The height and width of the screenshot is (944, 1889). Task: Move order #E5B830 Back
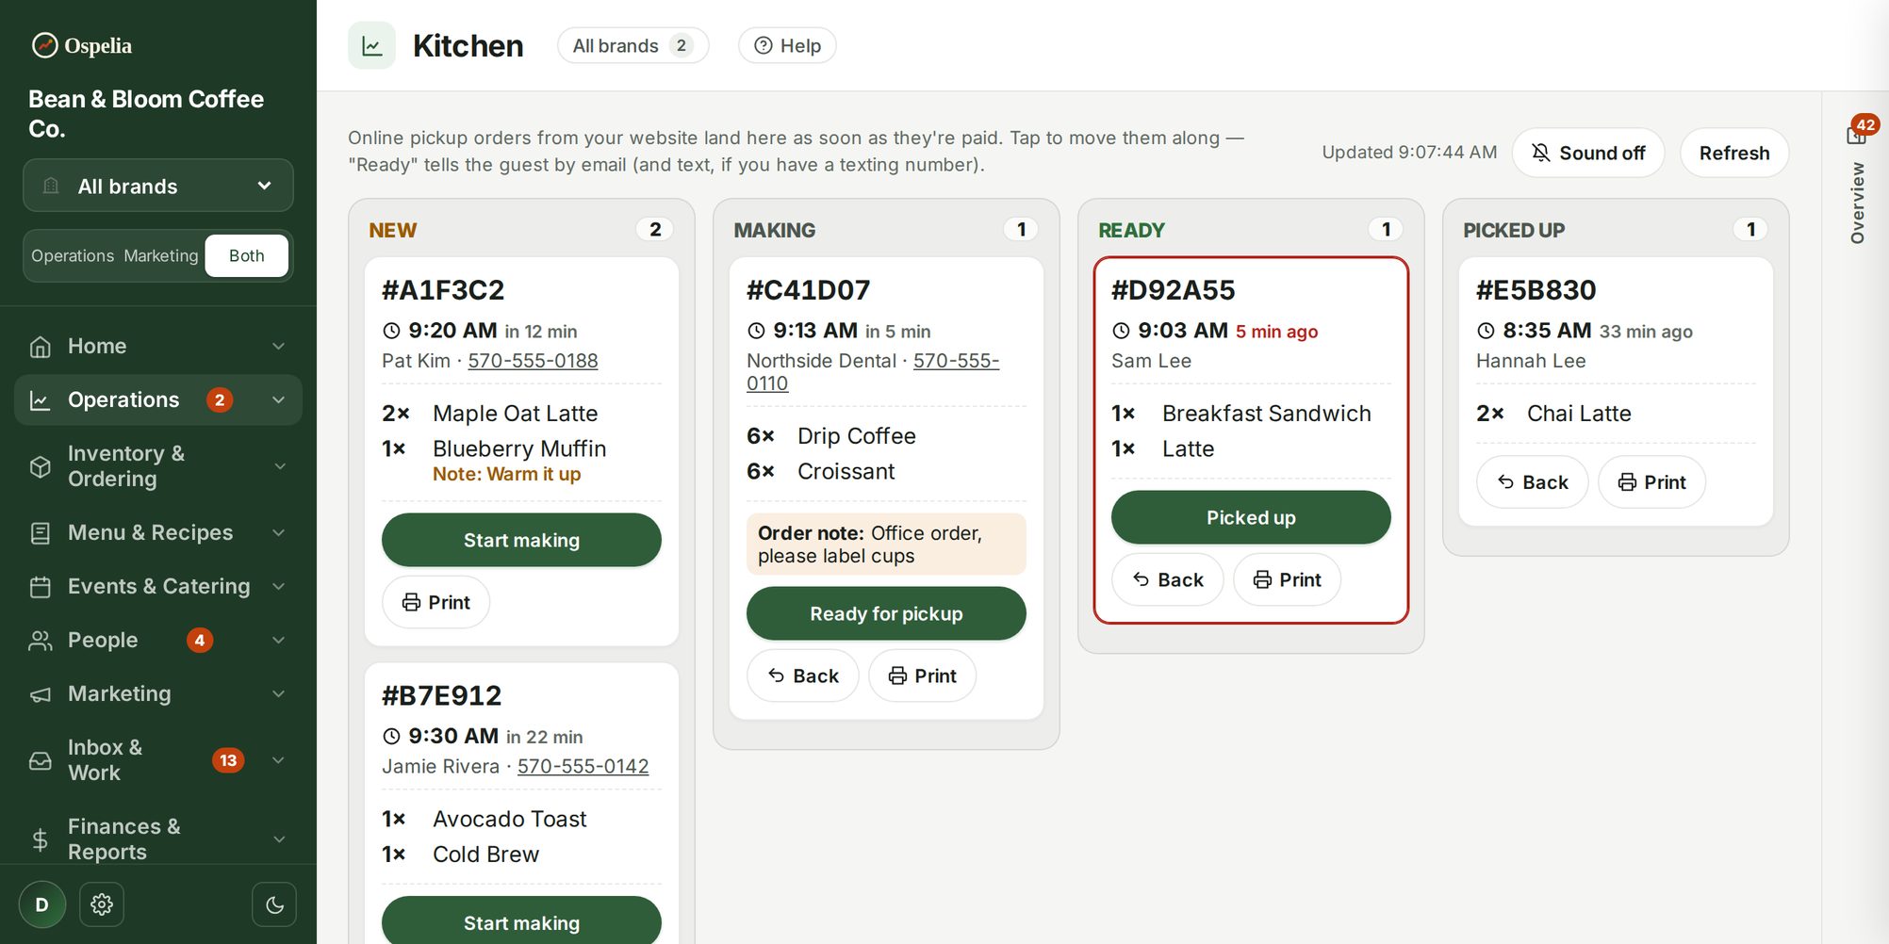click(1532, 482)
